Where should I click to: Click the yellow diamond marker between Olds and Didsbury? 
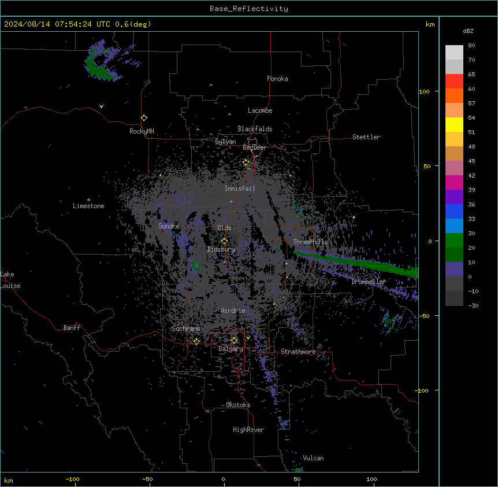click(x=224, y=241)
